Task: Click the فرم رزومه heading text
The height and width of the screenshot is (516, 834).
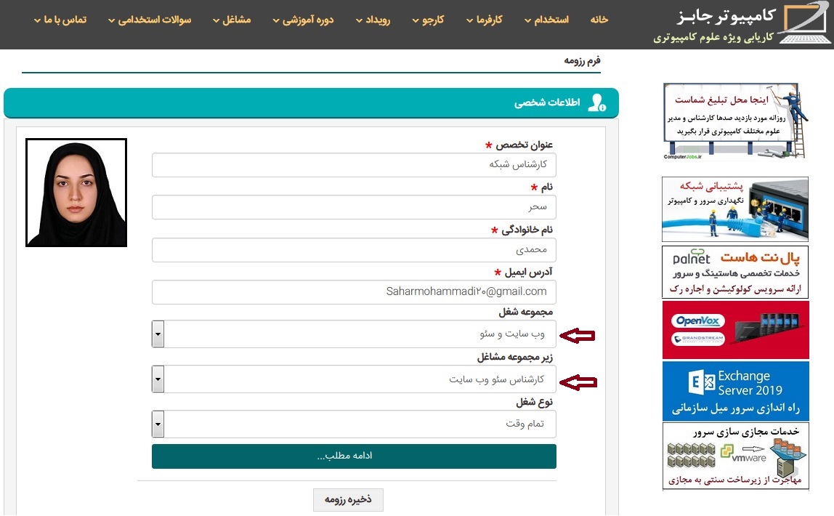Action: tap(583, 60)
